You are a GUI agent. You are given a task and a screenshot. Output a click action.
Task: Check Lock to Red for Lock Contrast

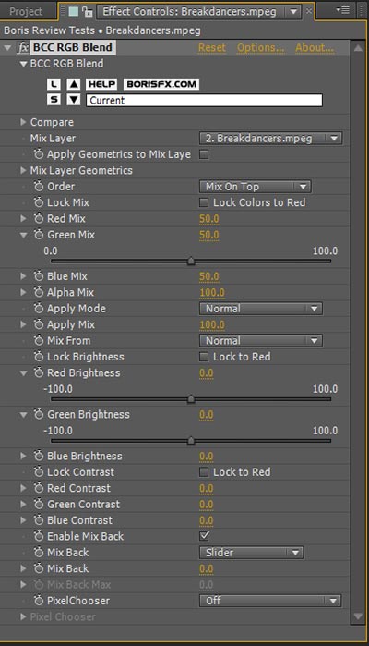click(x=204, y=472)
